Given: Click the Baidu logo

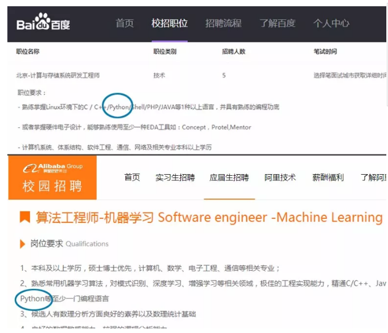Looking at the screenshot, I should coord(44,22).
